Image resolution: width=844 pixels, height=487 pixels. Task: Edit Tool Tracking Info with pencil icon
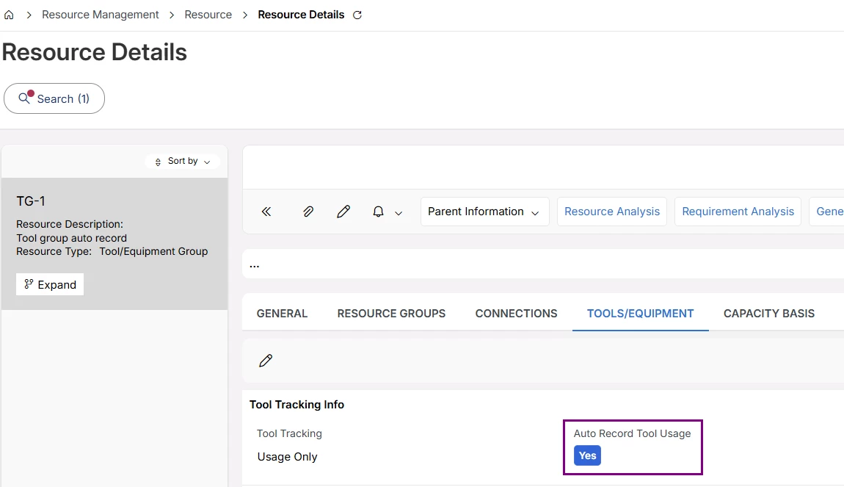[x=266, y=361]
